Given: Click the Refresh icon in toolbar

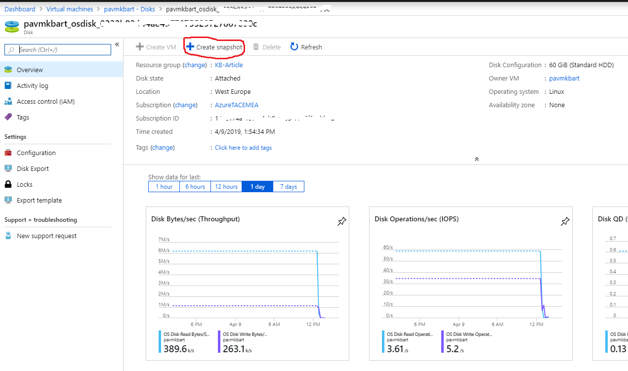Looking at the screenshot, I should [294, 47].
